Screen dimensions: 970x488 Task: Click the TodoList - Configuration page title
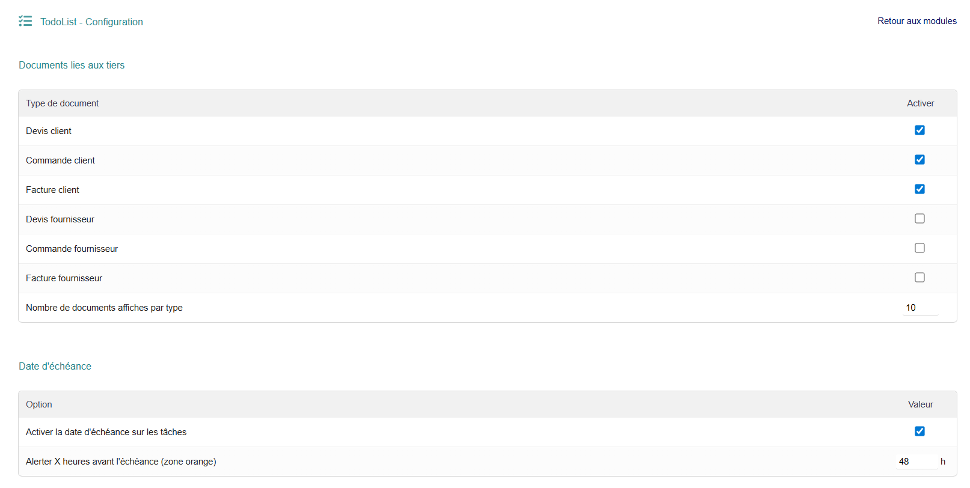(91, 22)
